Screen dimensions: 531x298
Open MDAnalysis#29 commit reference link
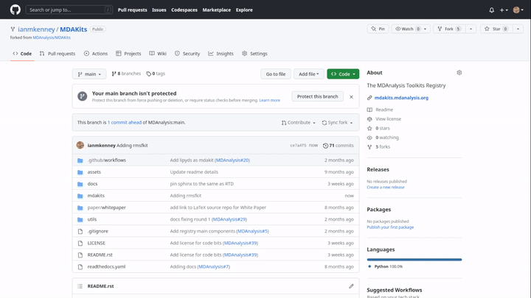(229, 219)
